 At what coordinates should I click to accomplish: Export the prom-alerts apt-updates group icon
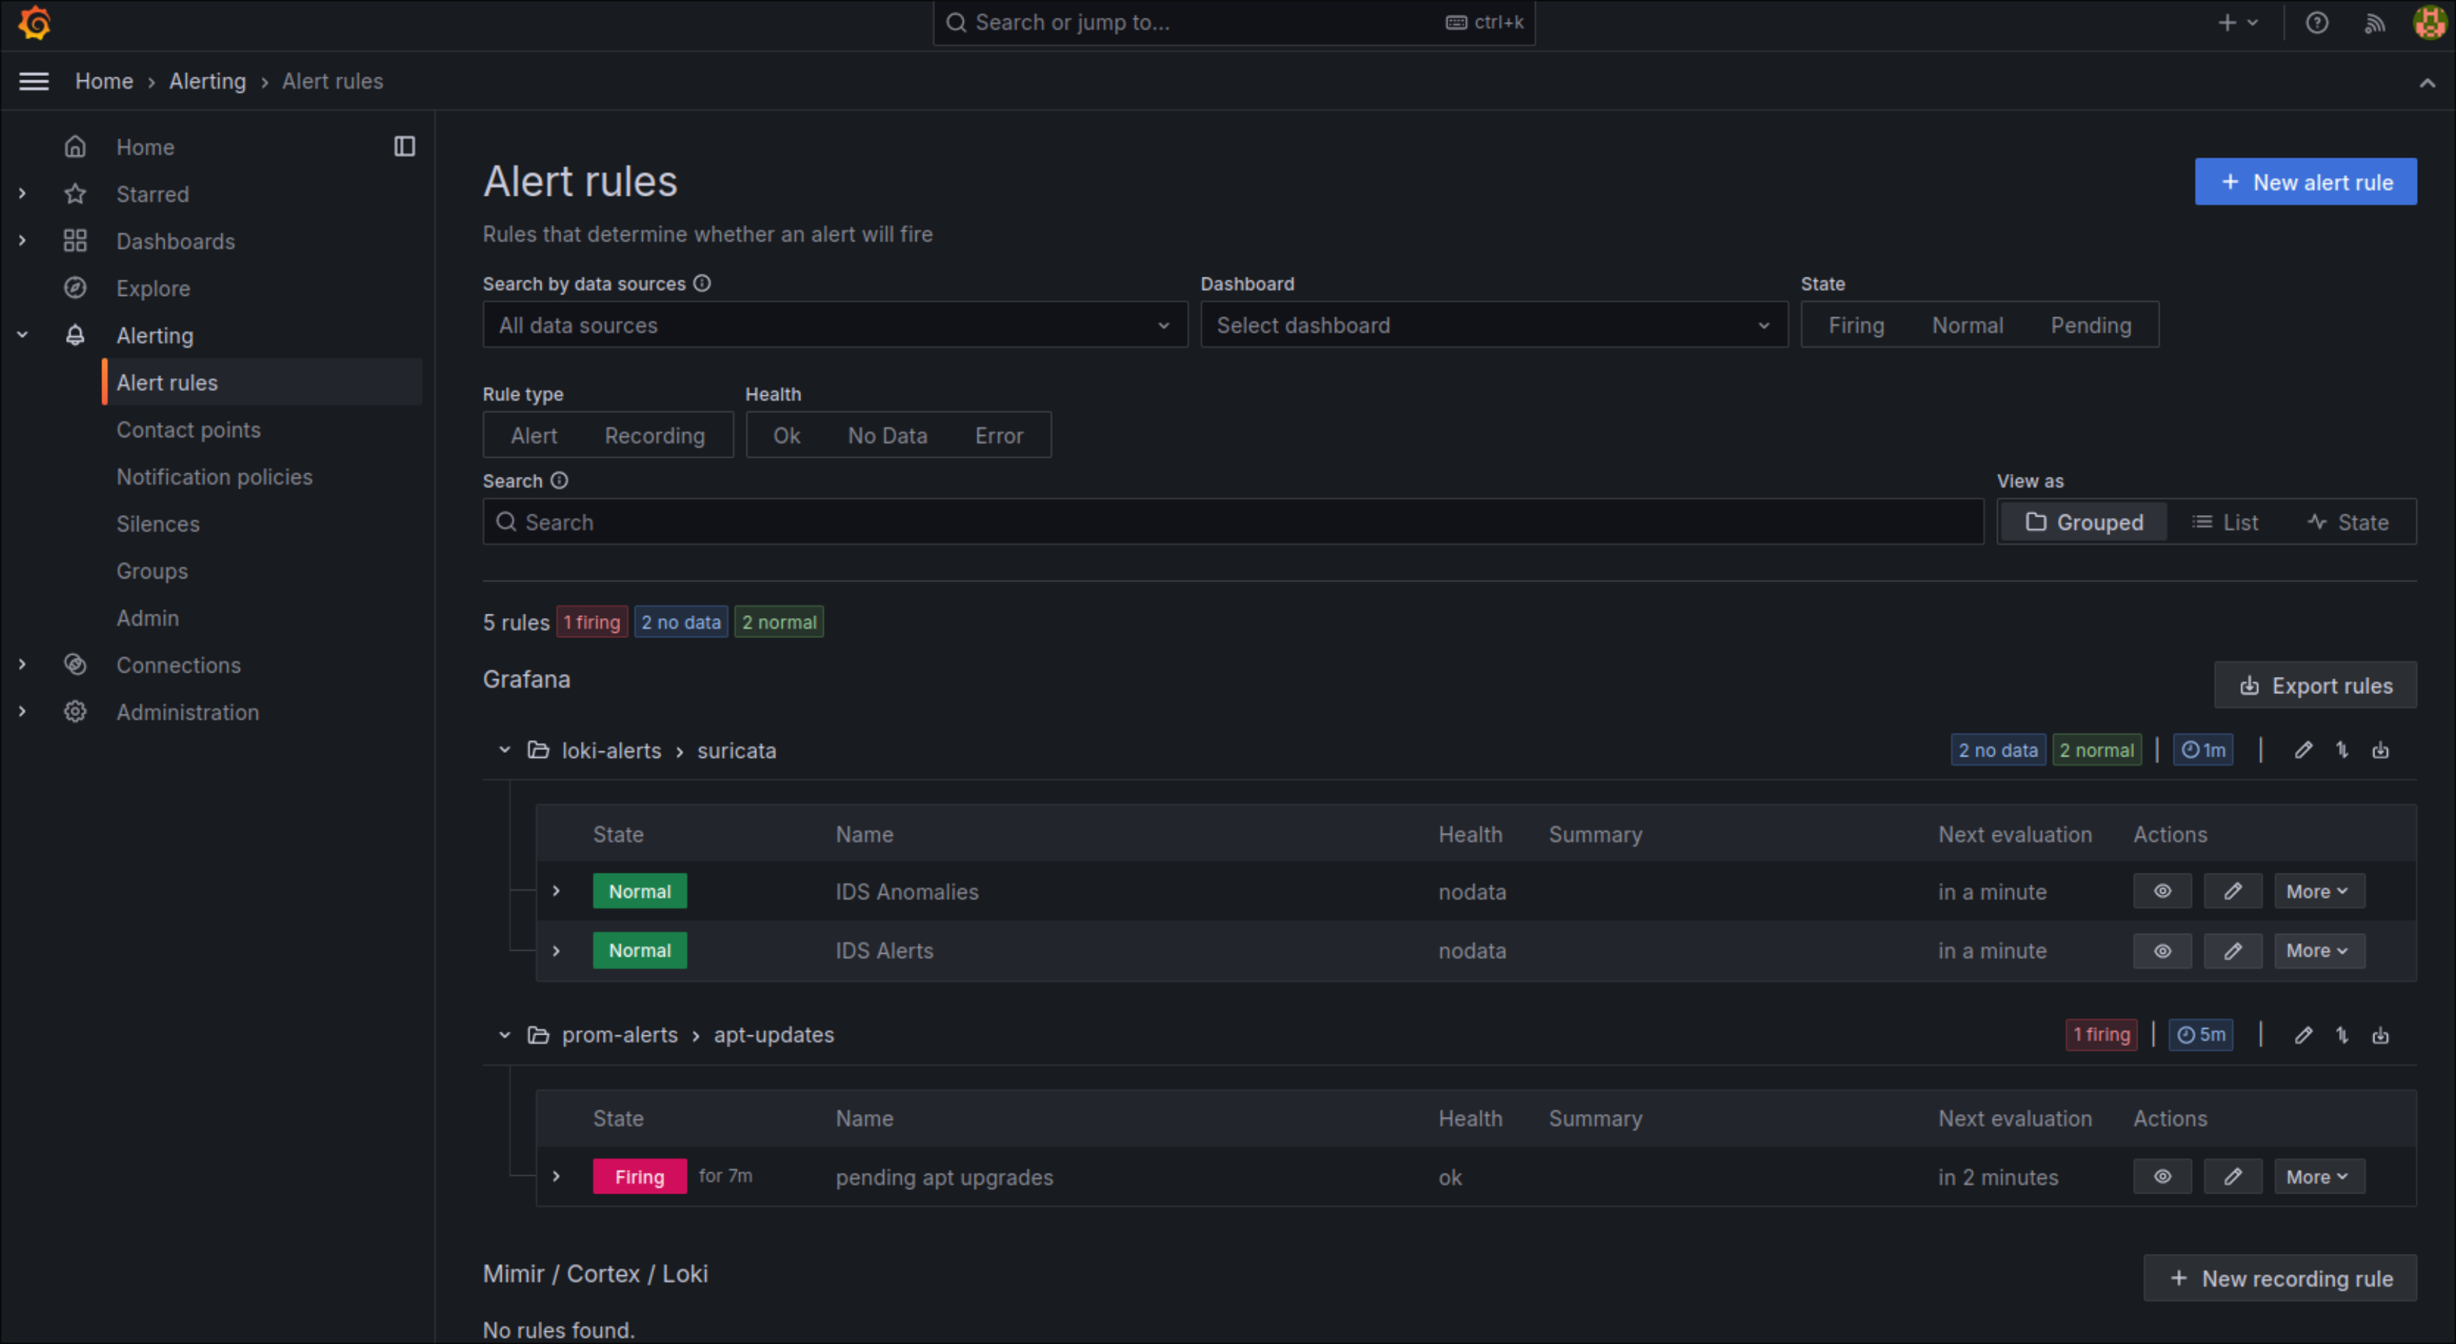click(2381, 1035)
